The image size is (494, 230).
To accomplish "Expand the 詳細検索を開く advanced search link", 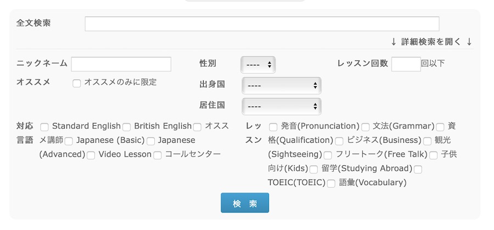I will (x=431, y=42).
